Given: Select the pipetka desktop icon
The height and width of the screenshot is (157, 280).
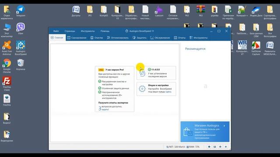Looking at the screenshot, I should pyautogui.click(x=214, y=10).
